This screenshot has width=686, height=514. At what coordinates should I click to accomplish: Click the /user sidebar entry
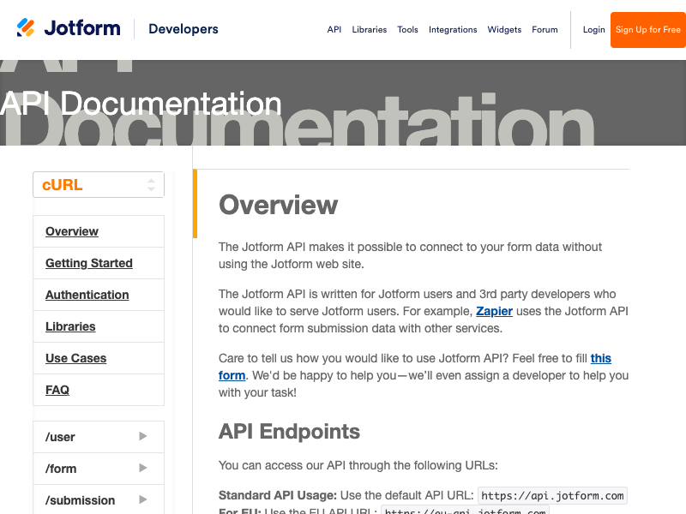[99, 437]
